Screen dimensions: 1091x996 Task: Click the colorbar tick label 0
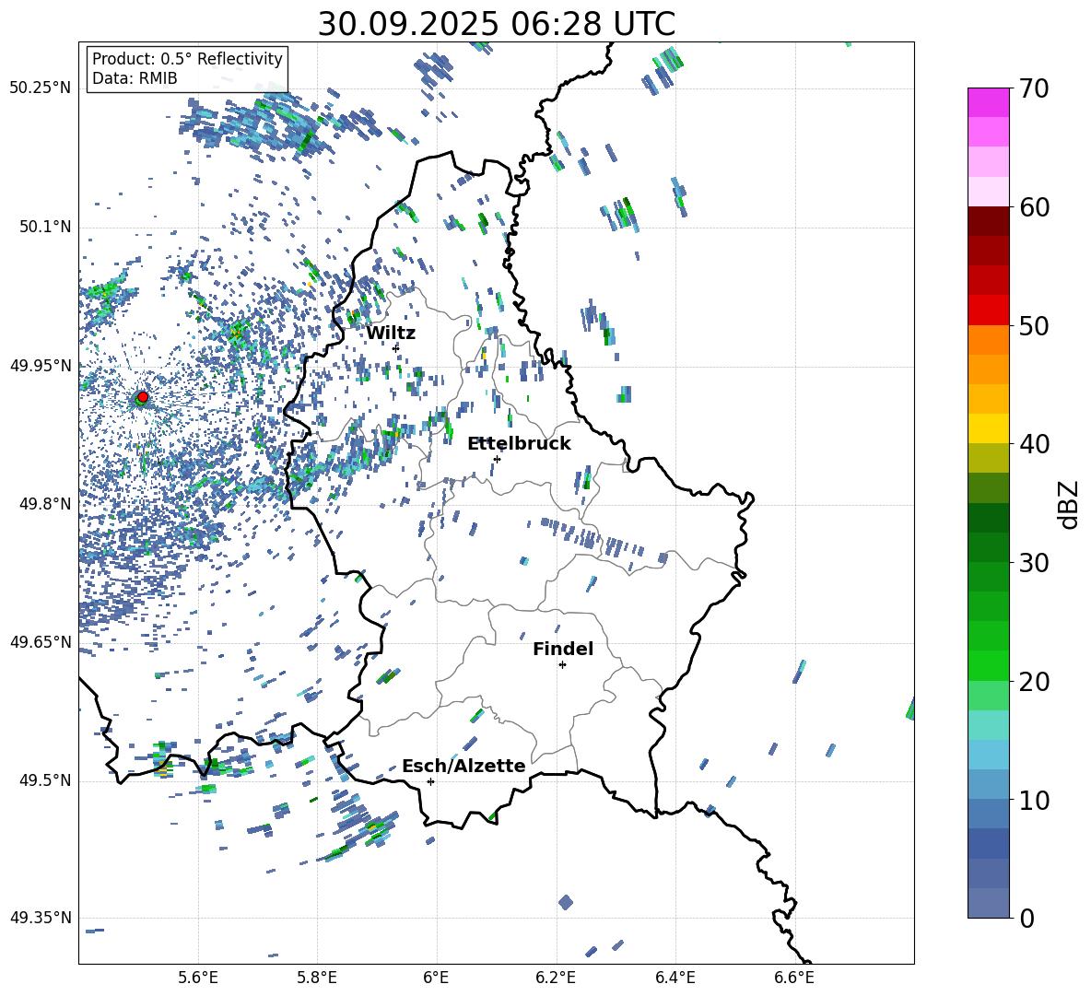[x=1026, y=918]
